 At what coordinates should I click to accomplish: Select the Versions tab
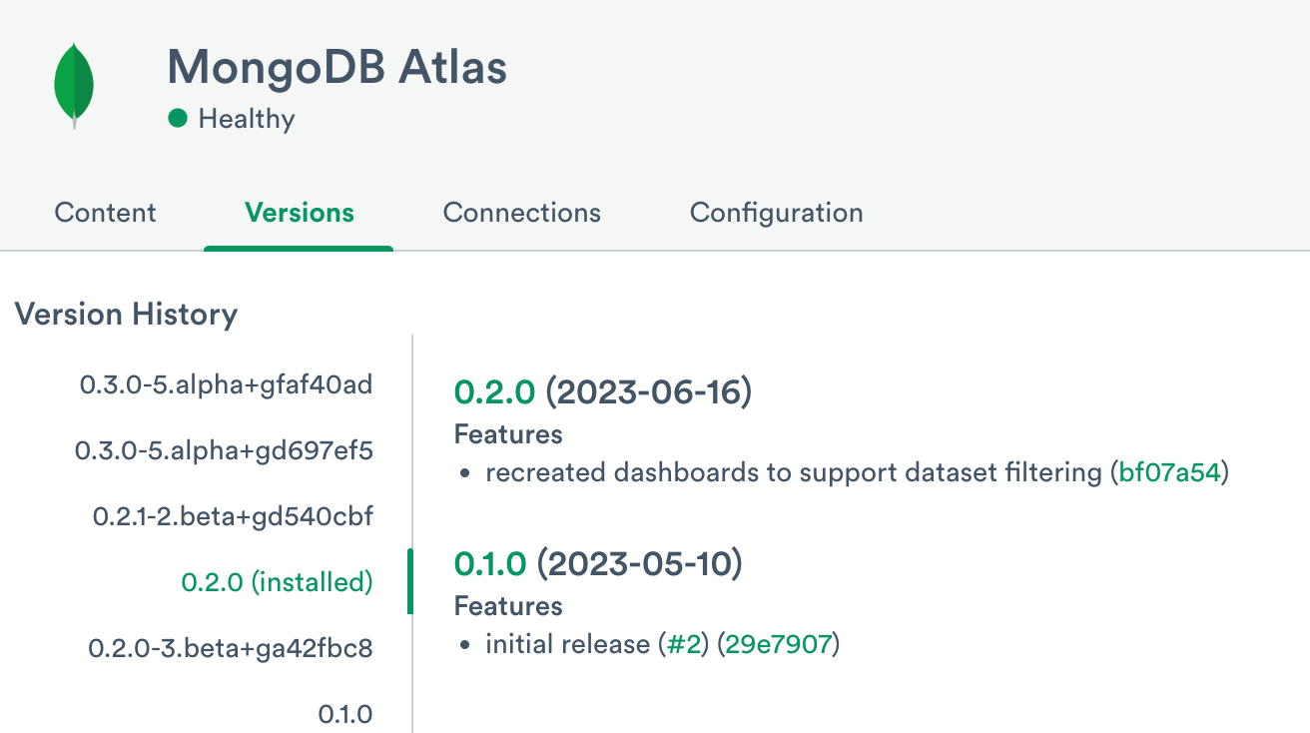(300, 213)
